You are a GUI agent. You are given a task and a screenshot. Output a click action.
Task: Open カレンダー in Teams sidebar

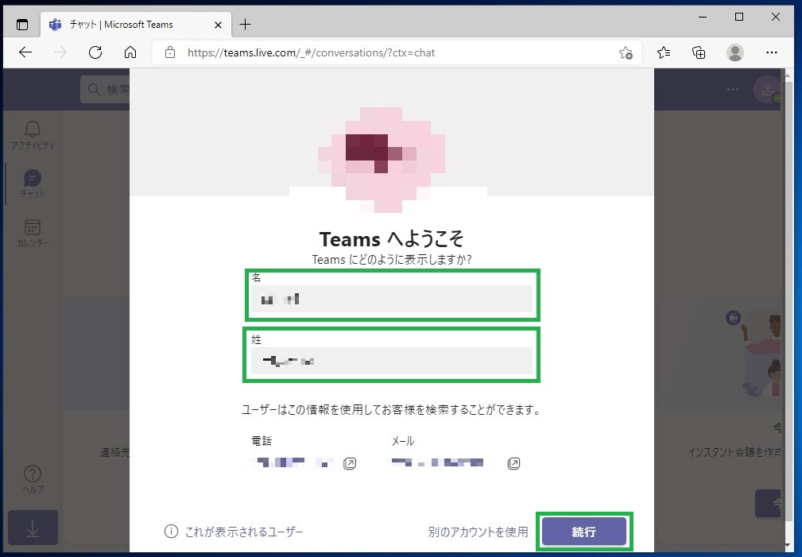[33, 234]
